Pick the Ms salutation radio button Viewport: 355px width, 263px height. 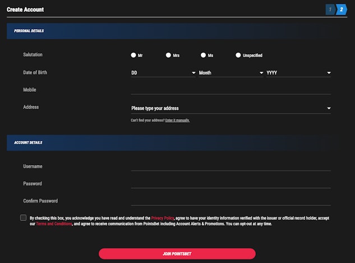[204, 55]
